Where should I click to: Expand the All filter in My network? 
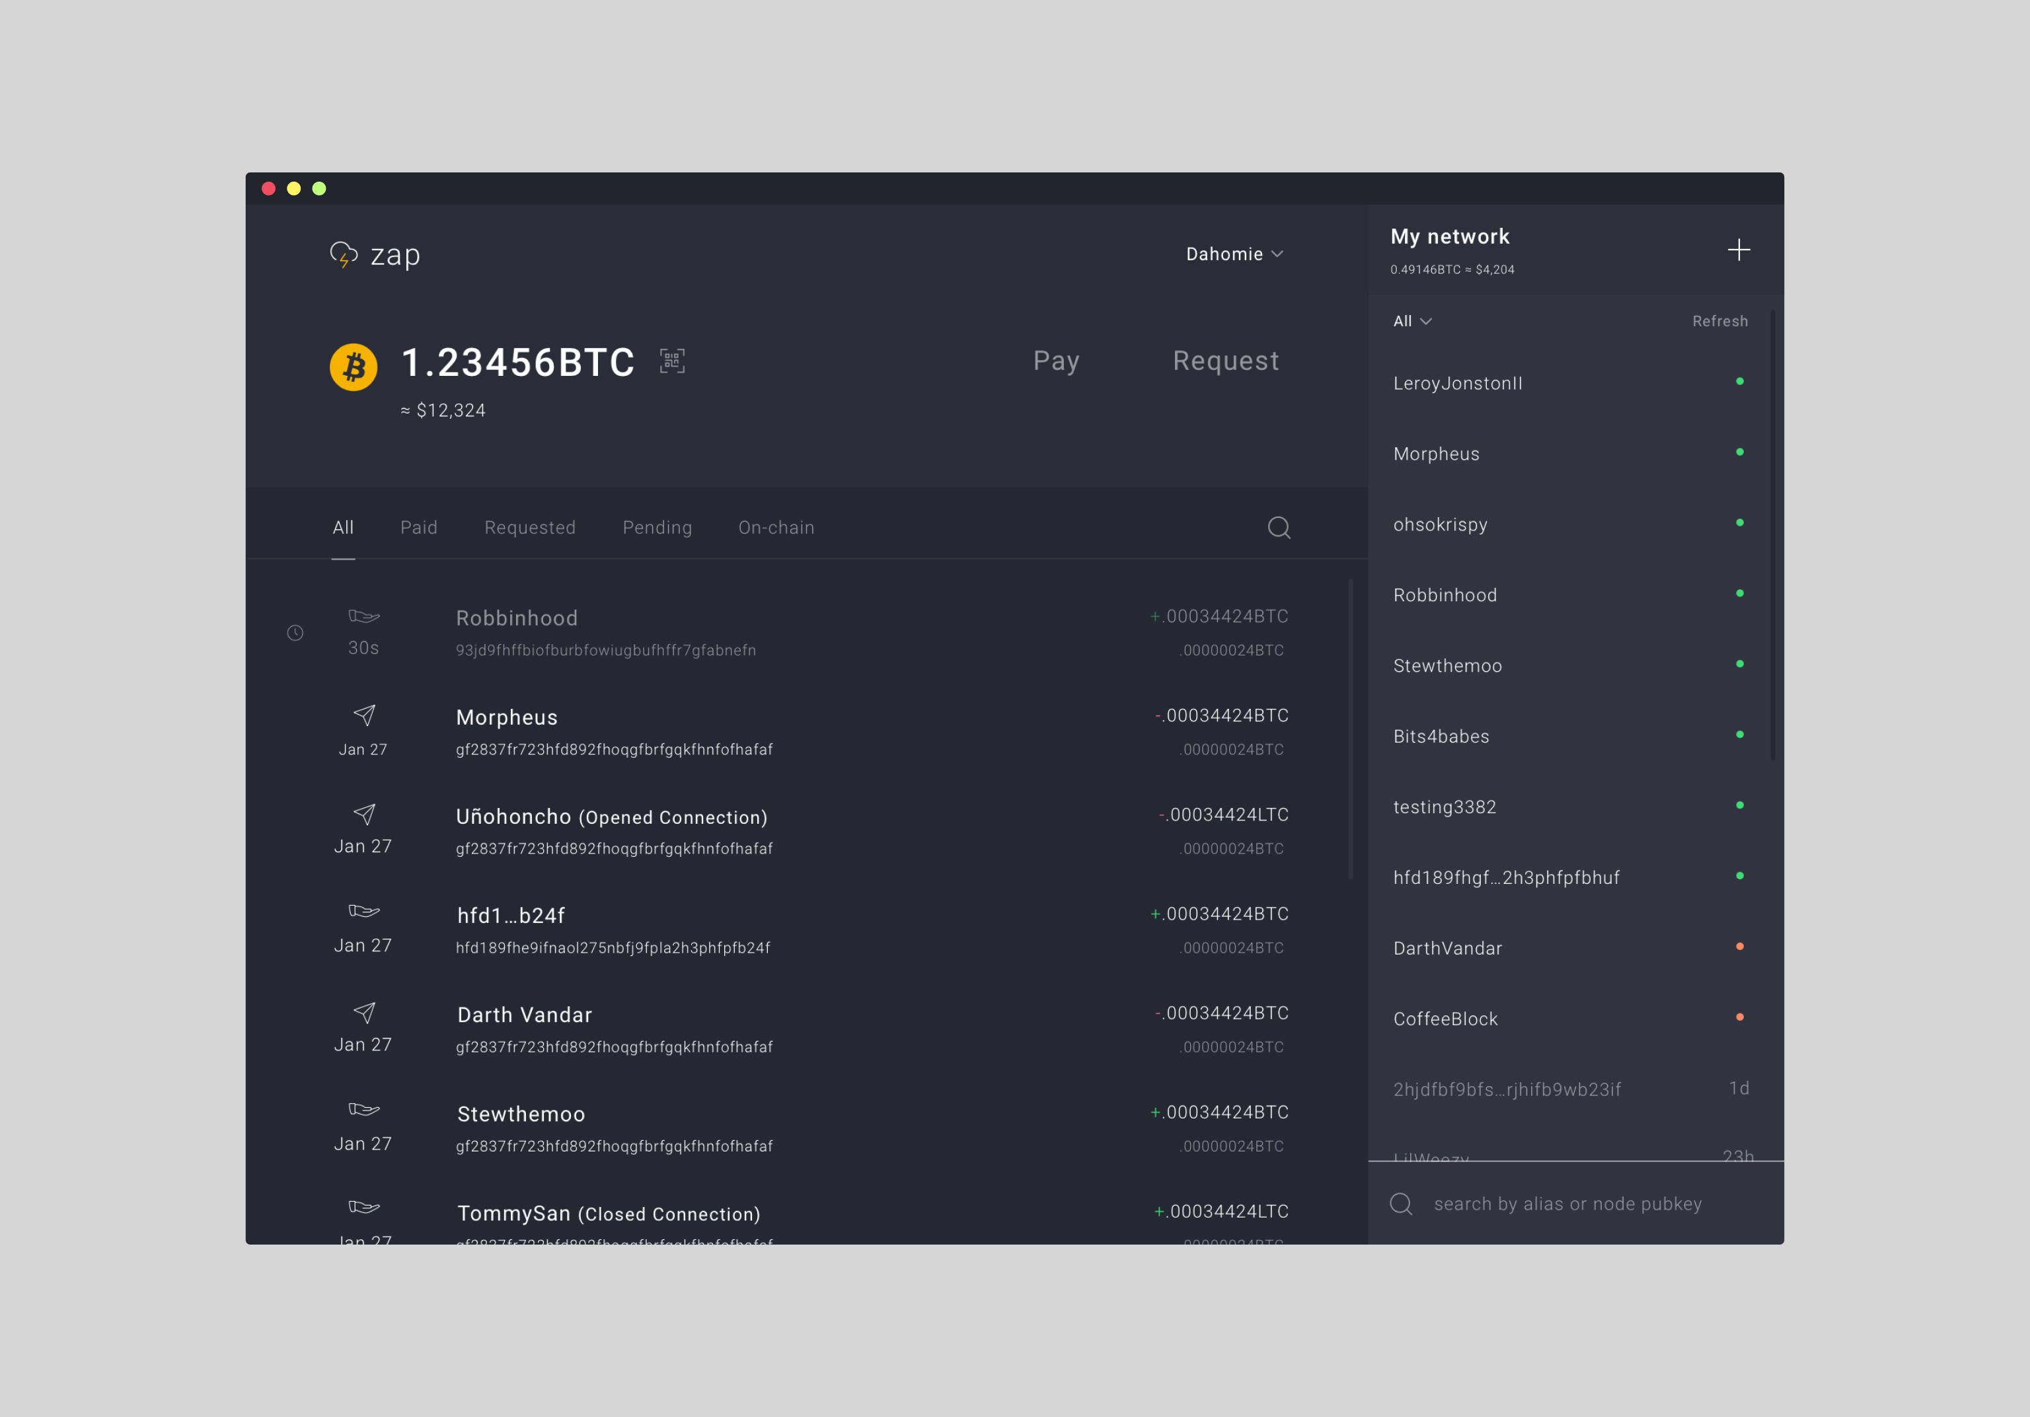click(1412, 322)
